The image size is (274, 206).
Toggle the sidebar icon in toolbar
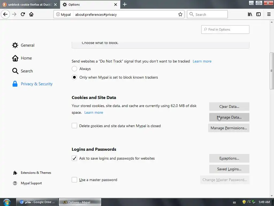(258, 14)
